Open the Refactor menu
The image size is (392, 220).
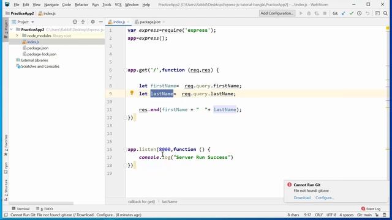coord(81,4)
